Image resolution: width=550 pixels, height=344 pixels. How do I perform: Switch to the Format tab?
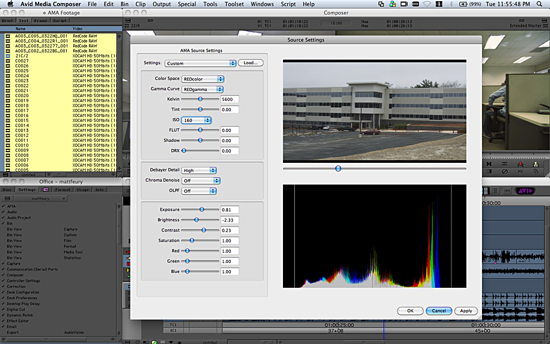(62, 190)
